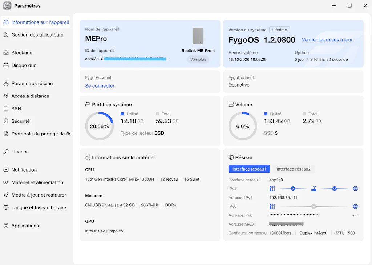Image resolution: width=372 pixels, height=265 pixels.
Task: Click the Paramètres gear app icon
Action: coord(7,6)
